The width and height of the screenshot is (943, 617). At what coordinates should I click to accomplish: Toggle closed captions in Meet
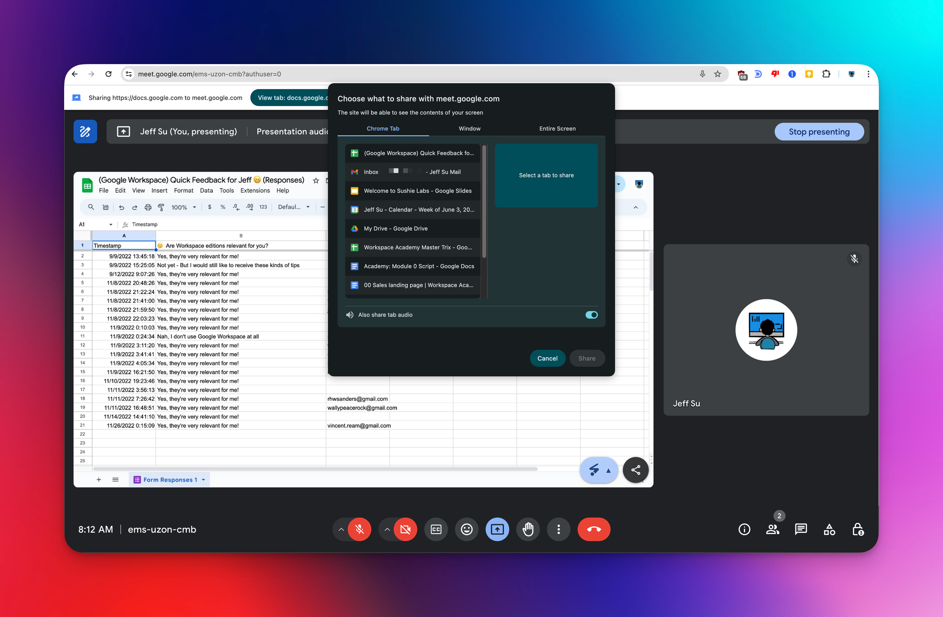436,529
